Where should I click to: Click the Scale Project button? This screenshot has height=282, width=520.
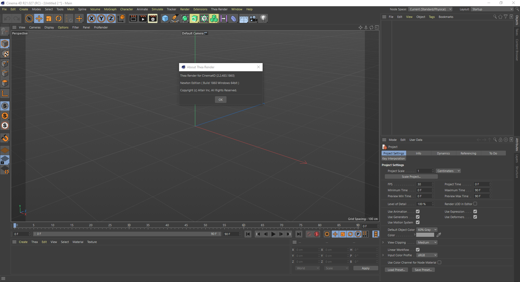tap(411, 177)
